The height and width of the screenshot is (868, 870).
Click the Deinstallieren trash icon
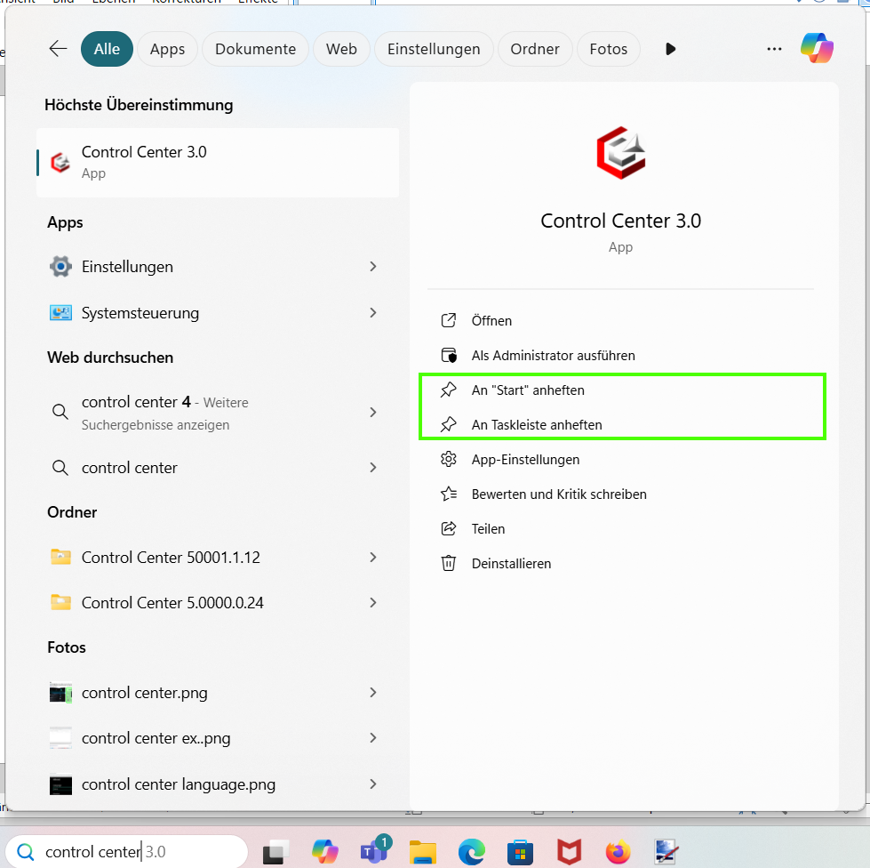click(x=449, y=563)
